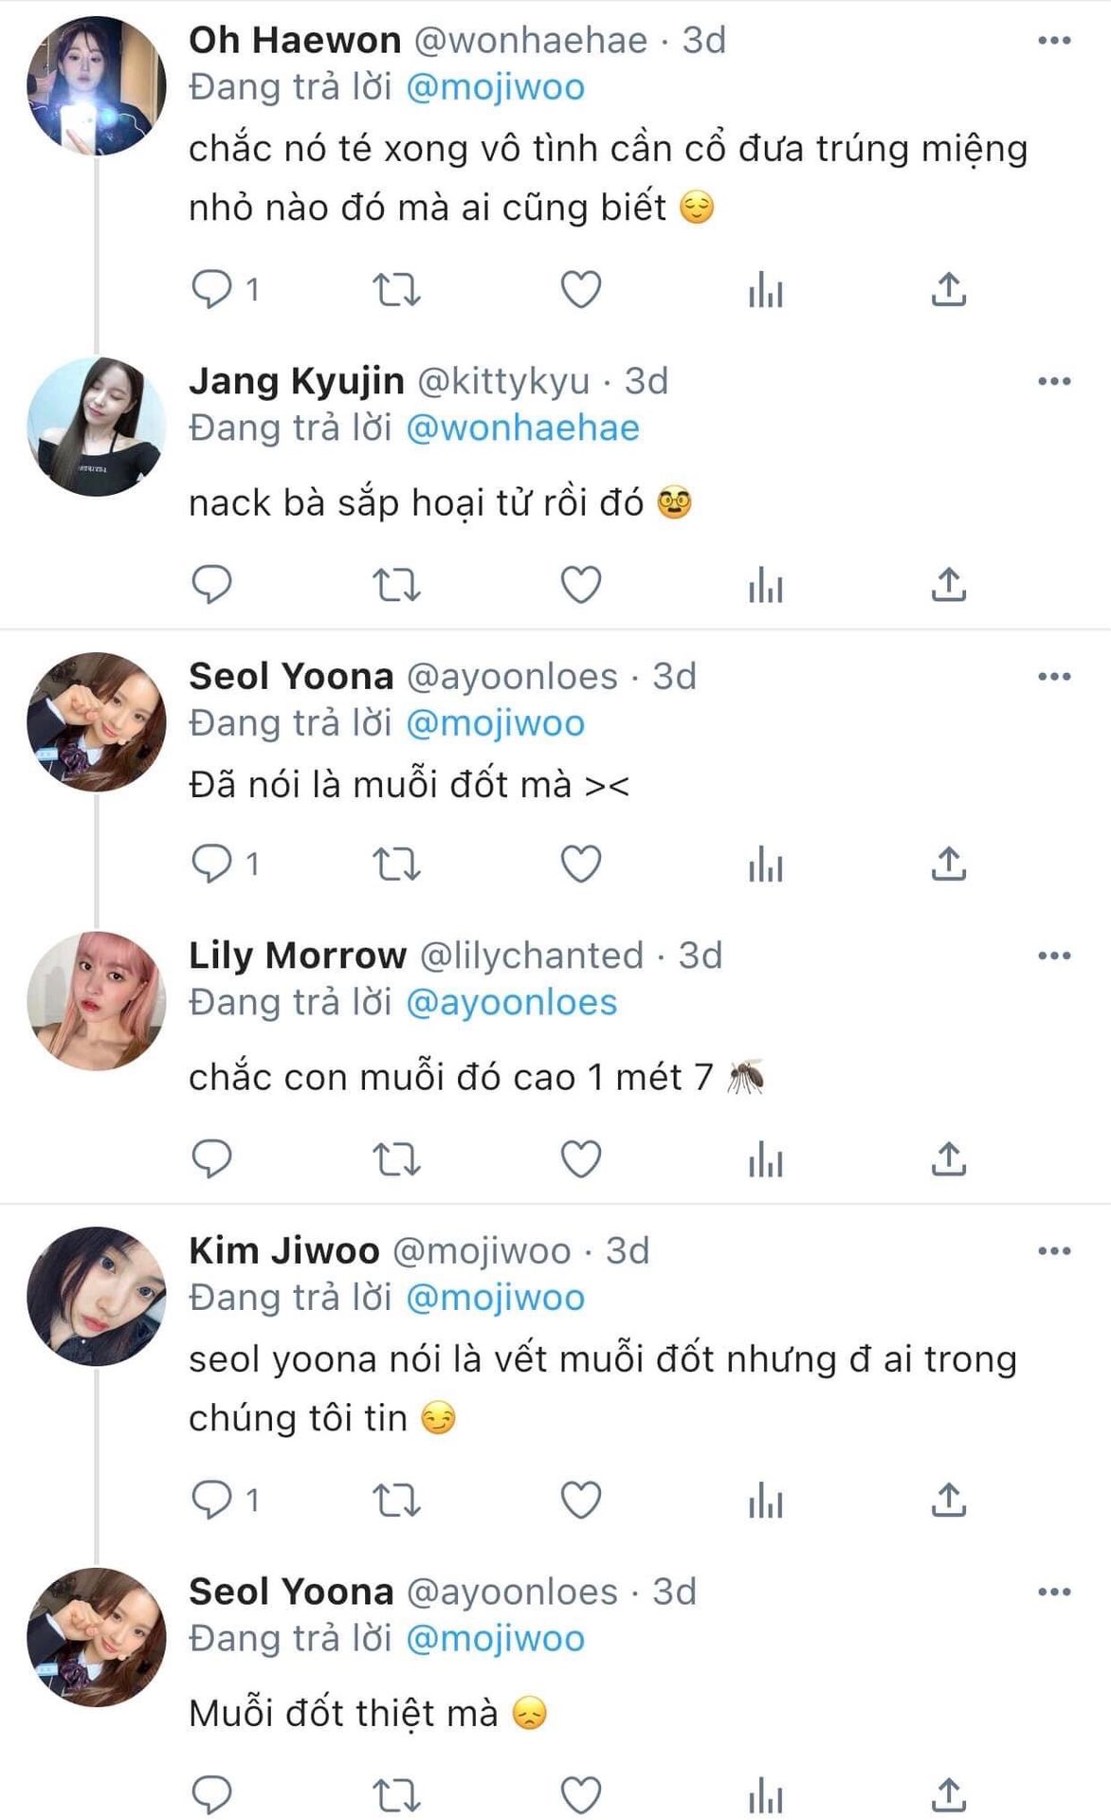Reply to Kim Jiwoo's tweet
This screenshot has height=1820, width=1111.
212,1500
